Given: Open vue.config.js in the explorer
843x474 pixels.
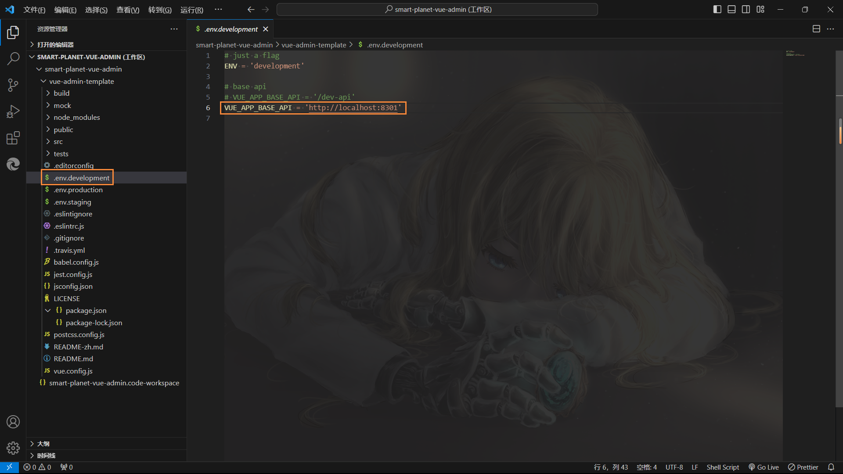Looking at the screenshot, I should click(73, 371).
